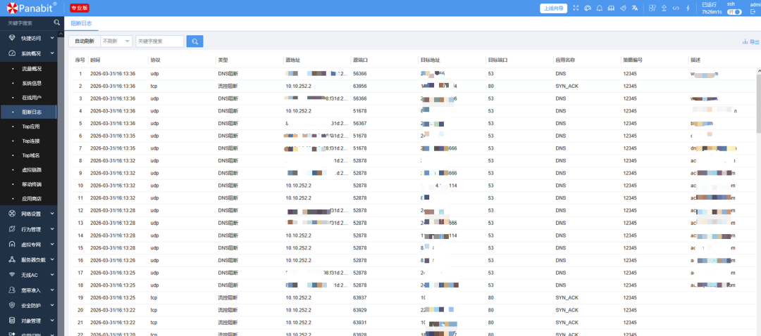The image size is (761, 336).
Task: Click the language translation icon
Action: click(x=634, y=8)
